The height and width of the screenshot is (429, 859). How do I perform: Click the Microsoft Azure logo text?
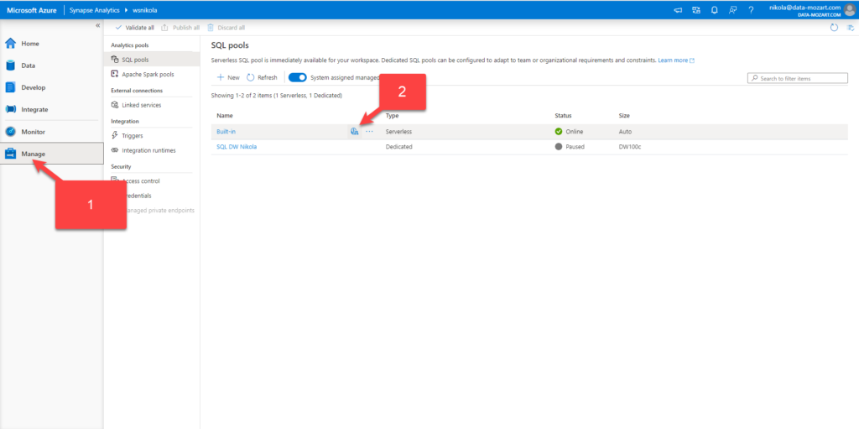(x=31, y=10)
